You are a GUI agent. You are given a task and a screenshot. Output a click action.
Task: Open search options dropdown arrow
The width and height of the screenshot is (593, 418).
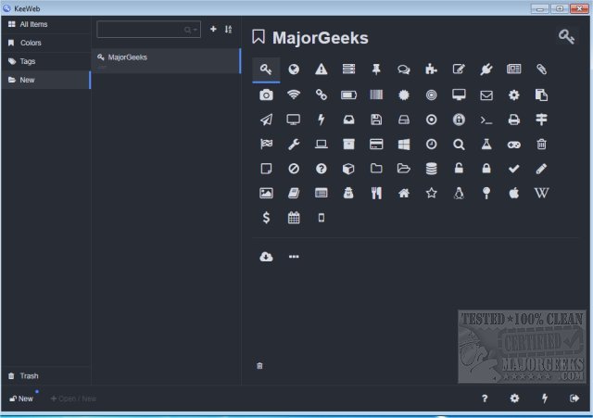[195, 30]
